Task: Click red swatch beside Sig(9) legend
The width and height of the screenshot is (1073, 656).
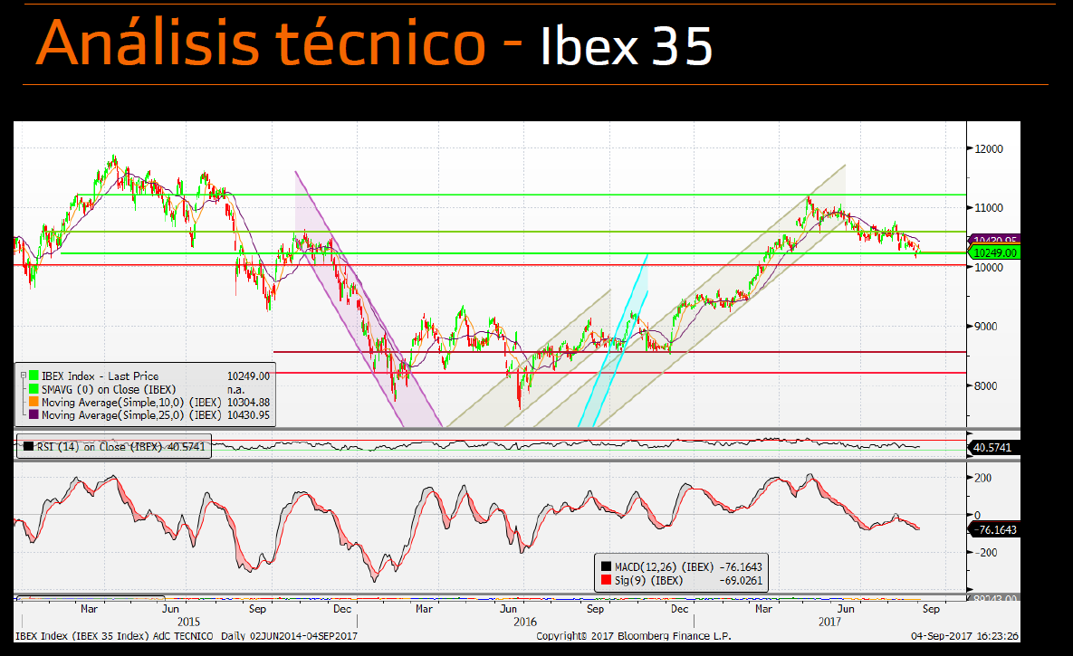Action: click(606, 580)
